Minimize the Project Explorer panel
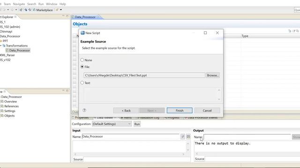 click(63, 16)
